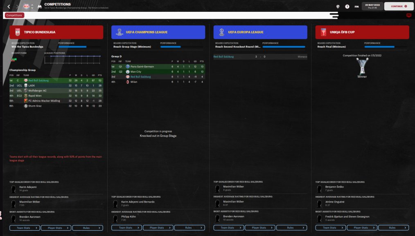Screen dimensions: 415x236
Task: Click the Paris Saint-Germain badge in Group D
Action: point(128,67)
